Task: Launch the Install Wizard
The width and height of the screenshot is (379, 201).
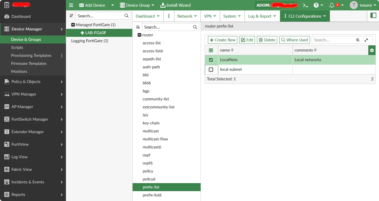Action: [175, 5]
